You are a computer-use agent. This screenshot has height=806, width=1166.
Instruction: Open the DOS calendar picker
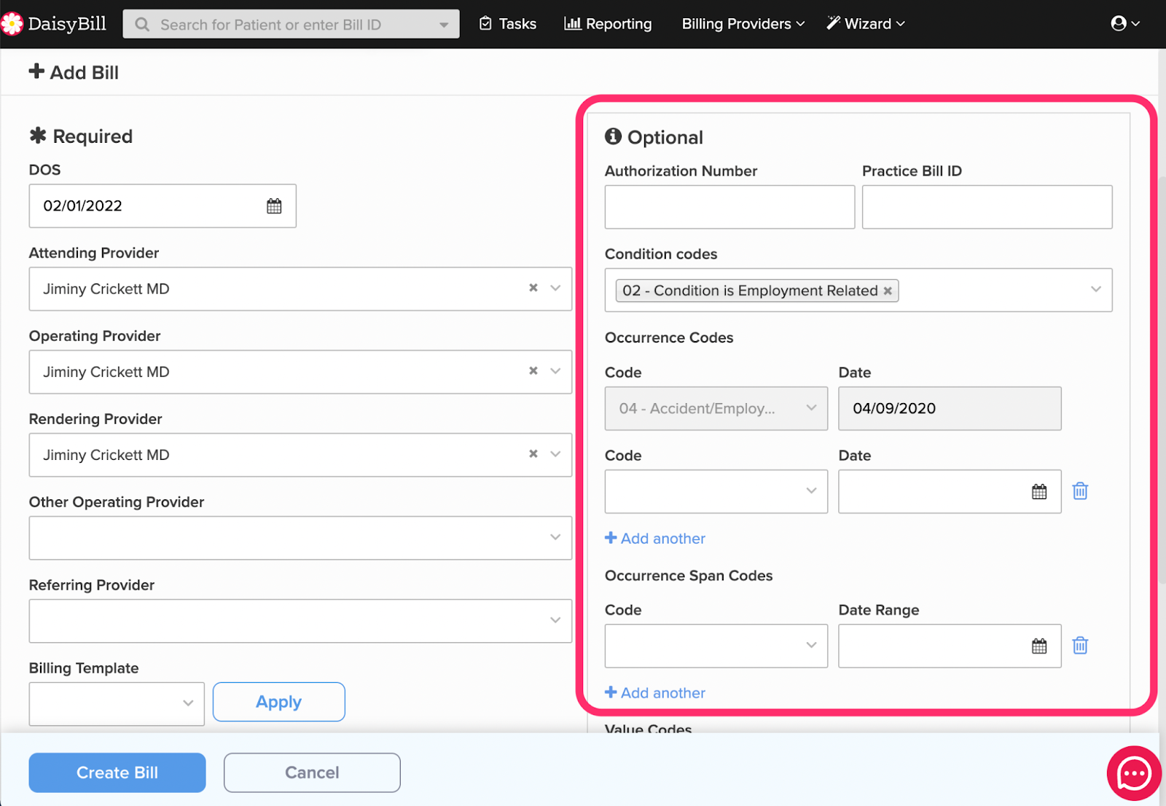coord(274,206)
